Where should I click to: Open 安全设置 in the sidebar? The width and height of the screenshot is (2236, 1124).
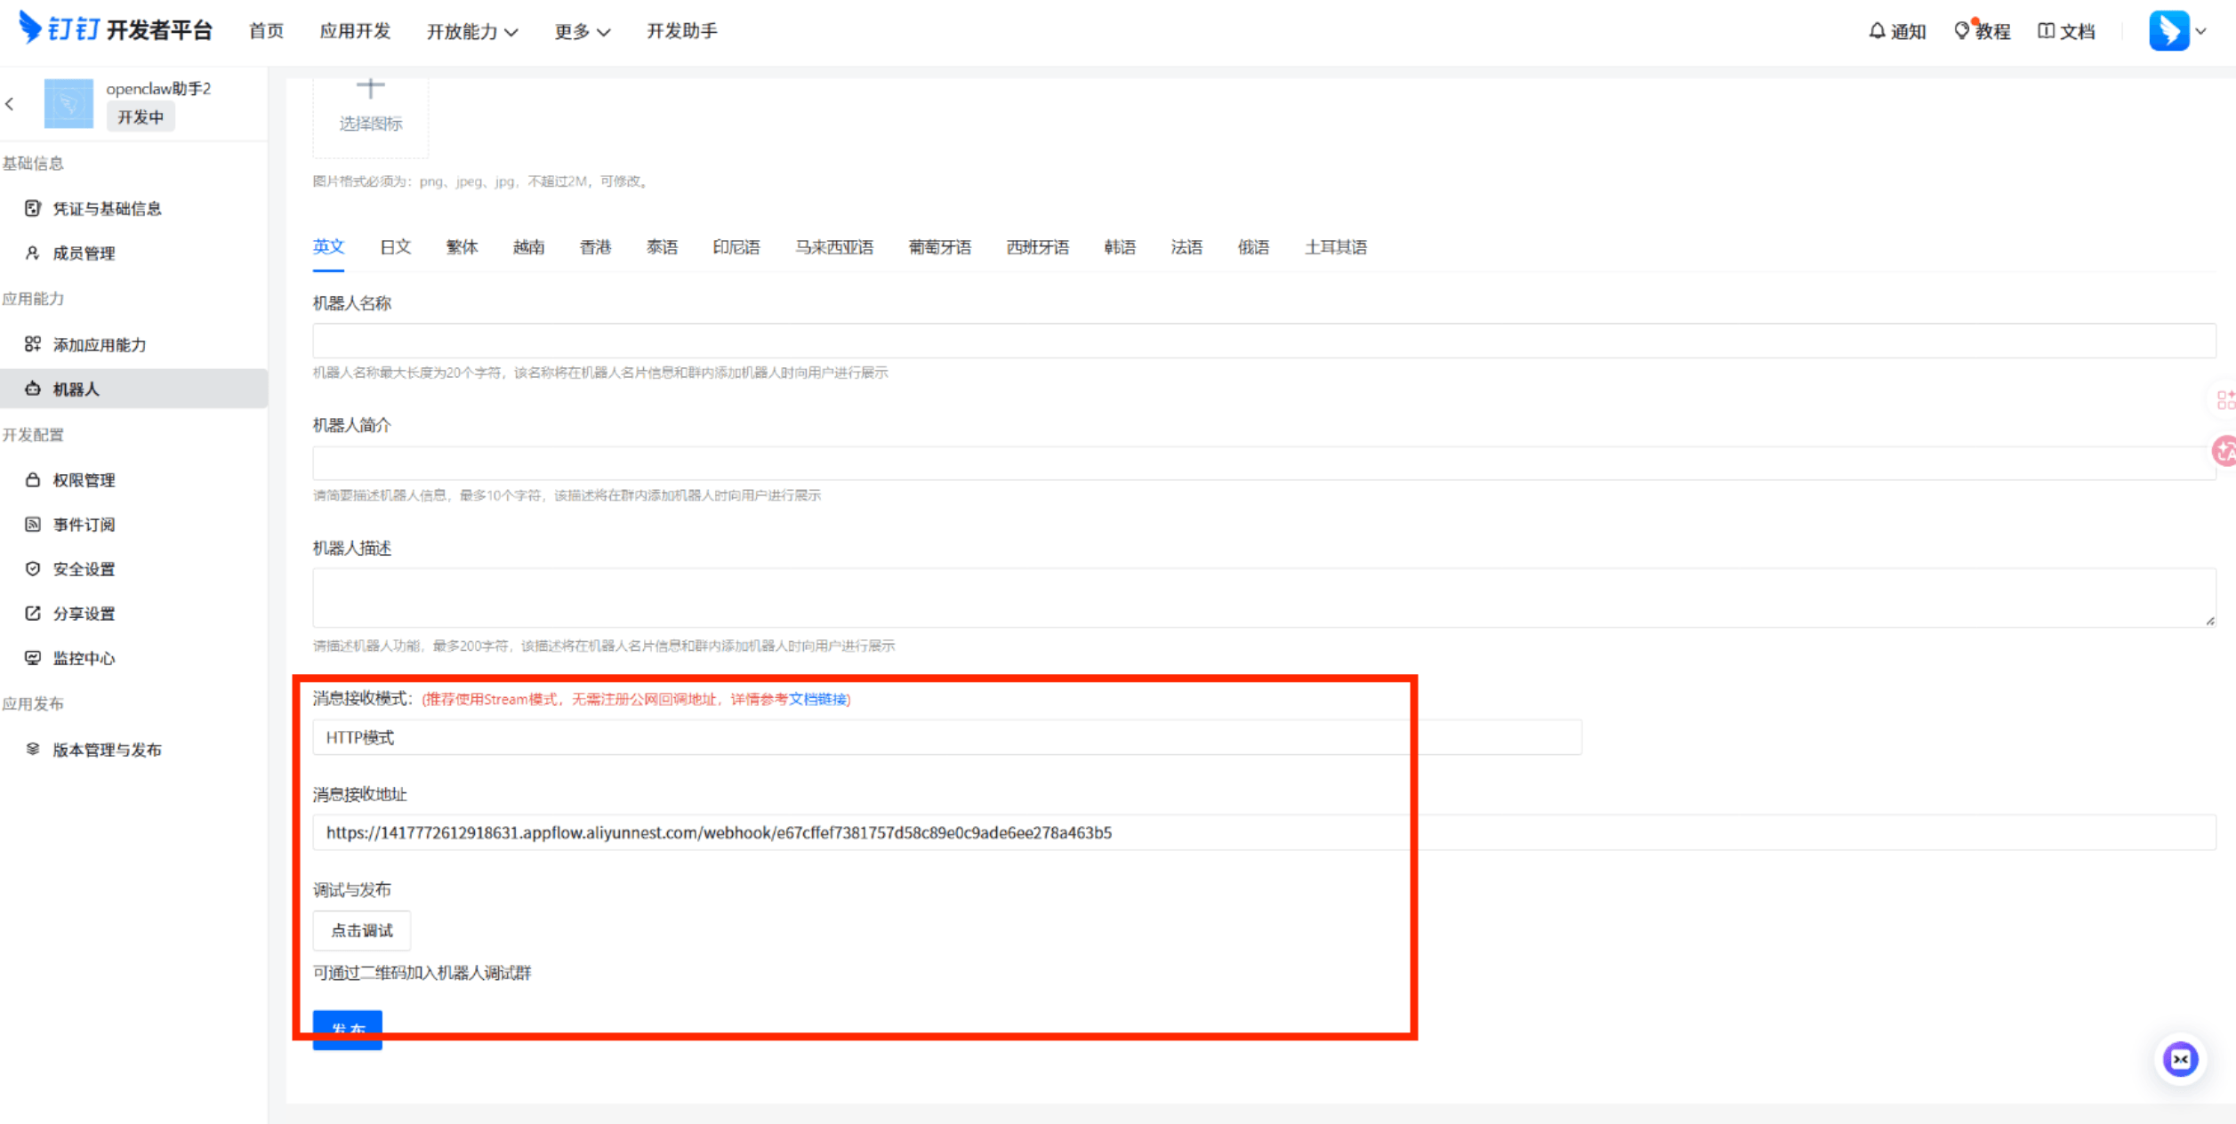coord(84,569)
